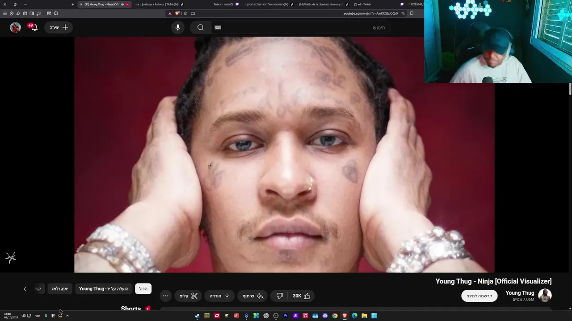572x321 pixels.
Task: Bookmark this page via the bookmark icon
Action: [412, 13]
